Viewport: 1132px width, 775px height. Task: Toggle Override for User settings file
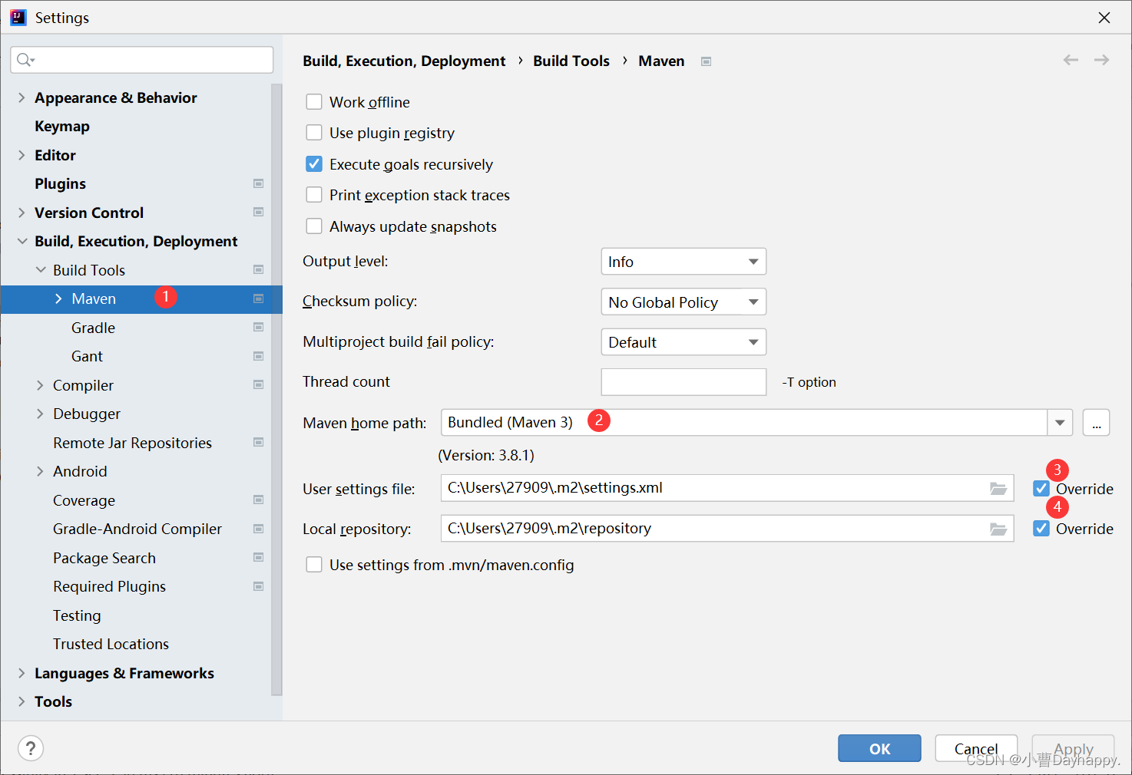(x=1041, y=488)
